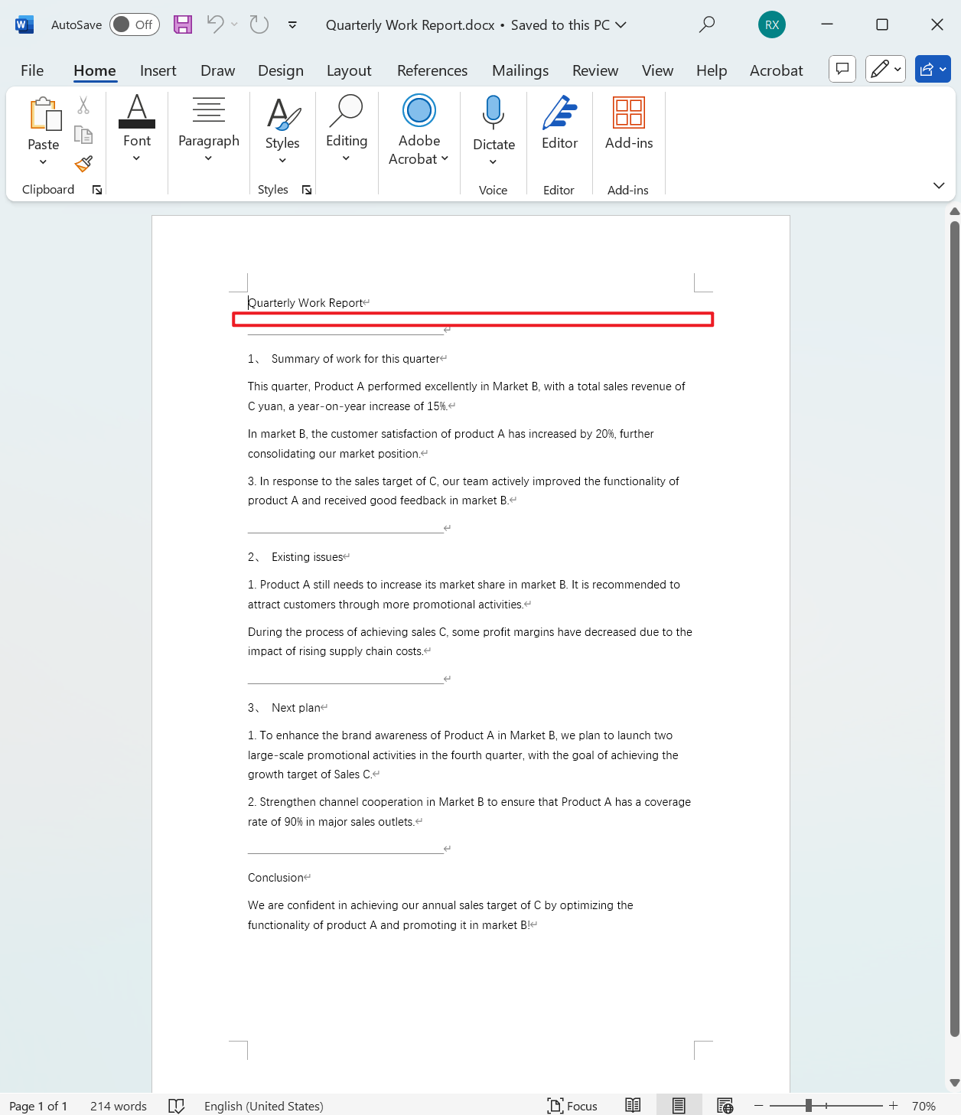
Task: Click "Summary of work for this quarter" heading
Action: click(356, 359)
